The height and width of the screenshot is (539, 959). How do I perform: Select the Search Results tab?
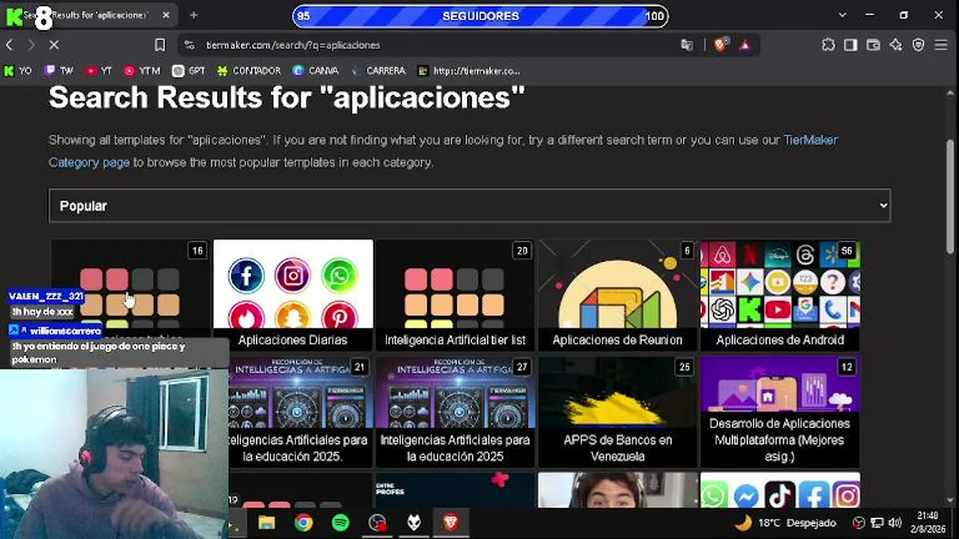click(90, 15)
